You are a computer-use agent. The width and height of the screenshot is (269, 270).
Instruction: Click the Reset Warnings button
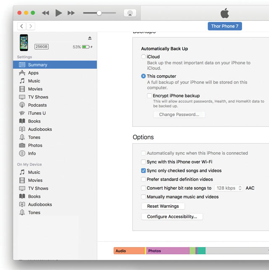click(x=163, y=206)
